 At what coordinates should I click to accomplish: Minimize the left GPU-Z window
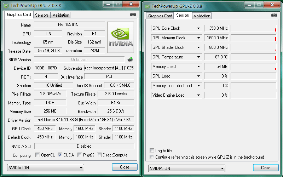tap(108, 4)
